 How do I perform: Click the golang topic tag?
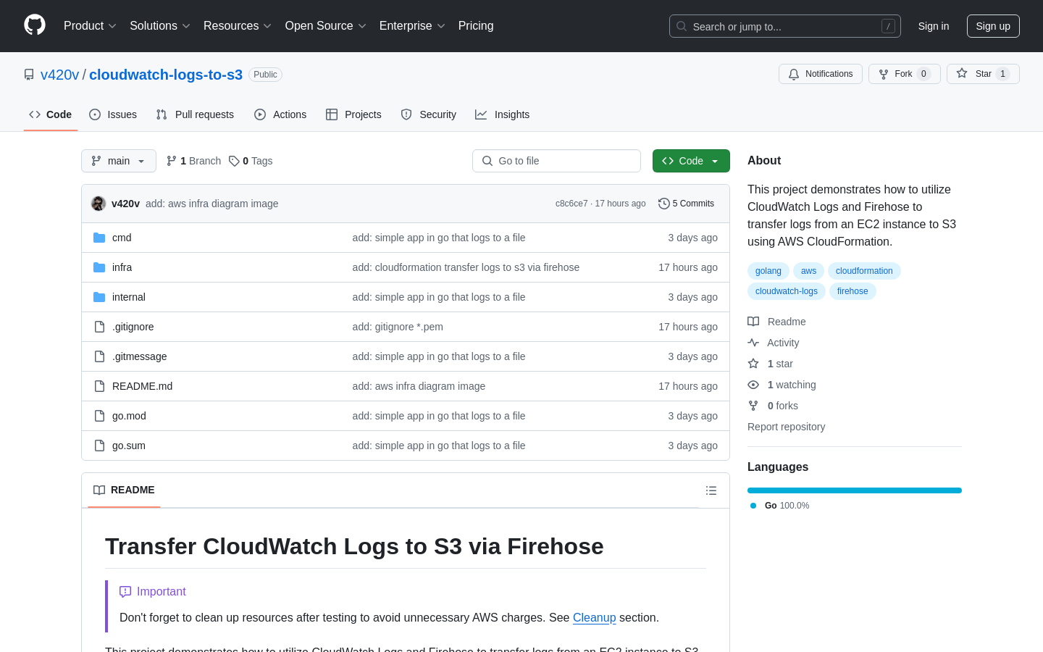(768, 271)
